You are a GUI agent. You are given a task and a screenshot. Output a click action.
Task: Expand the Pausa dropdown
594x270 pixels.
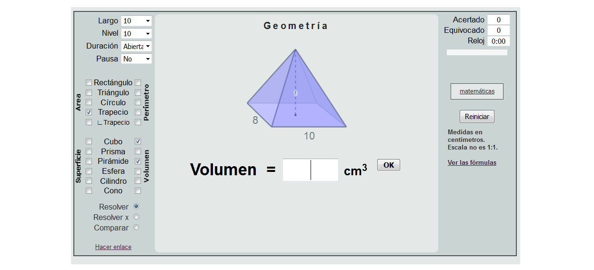(136, 59)
